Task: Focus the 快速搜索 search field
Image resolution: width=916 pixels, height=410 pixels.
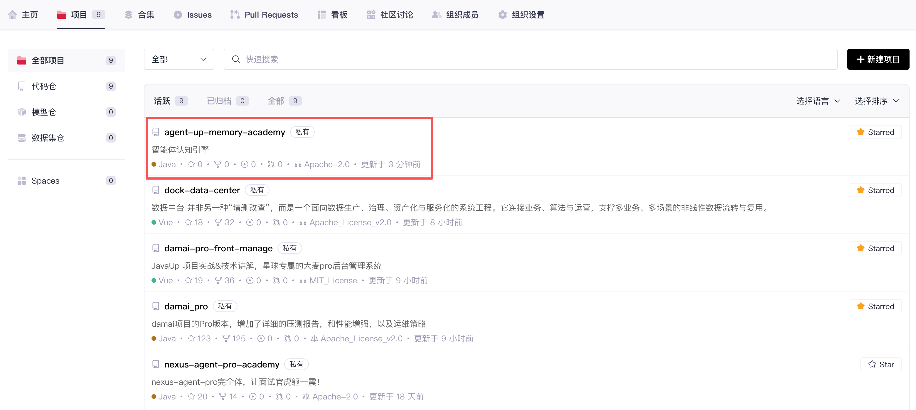Action: coord(530,59)
